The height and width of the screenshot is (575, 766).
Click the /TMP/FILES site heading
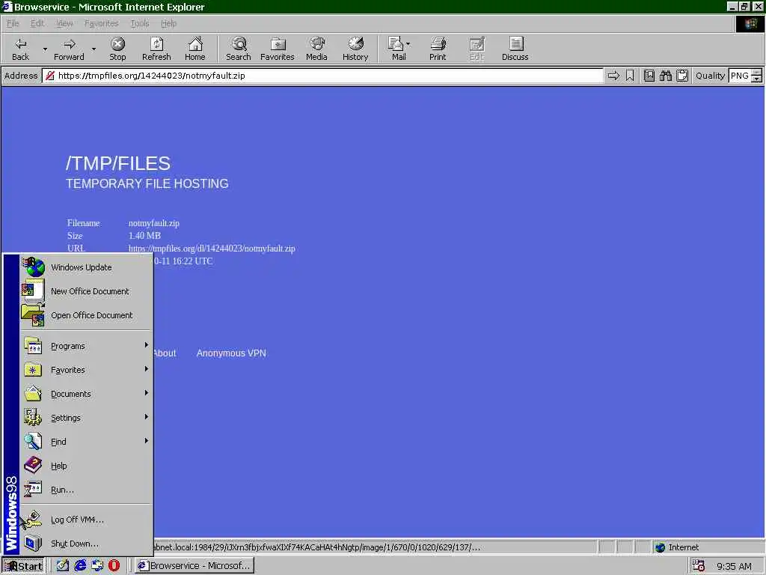[x=118, y=163]
